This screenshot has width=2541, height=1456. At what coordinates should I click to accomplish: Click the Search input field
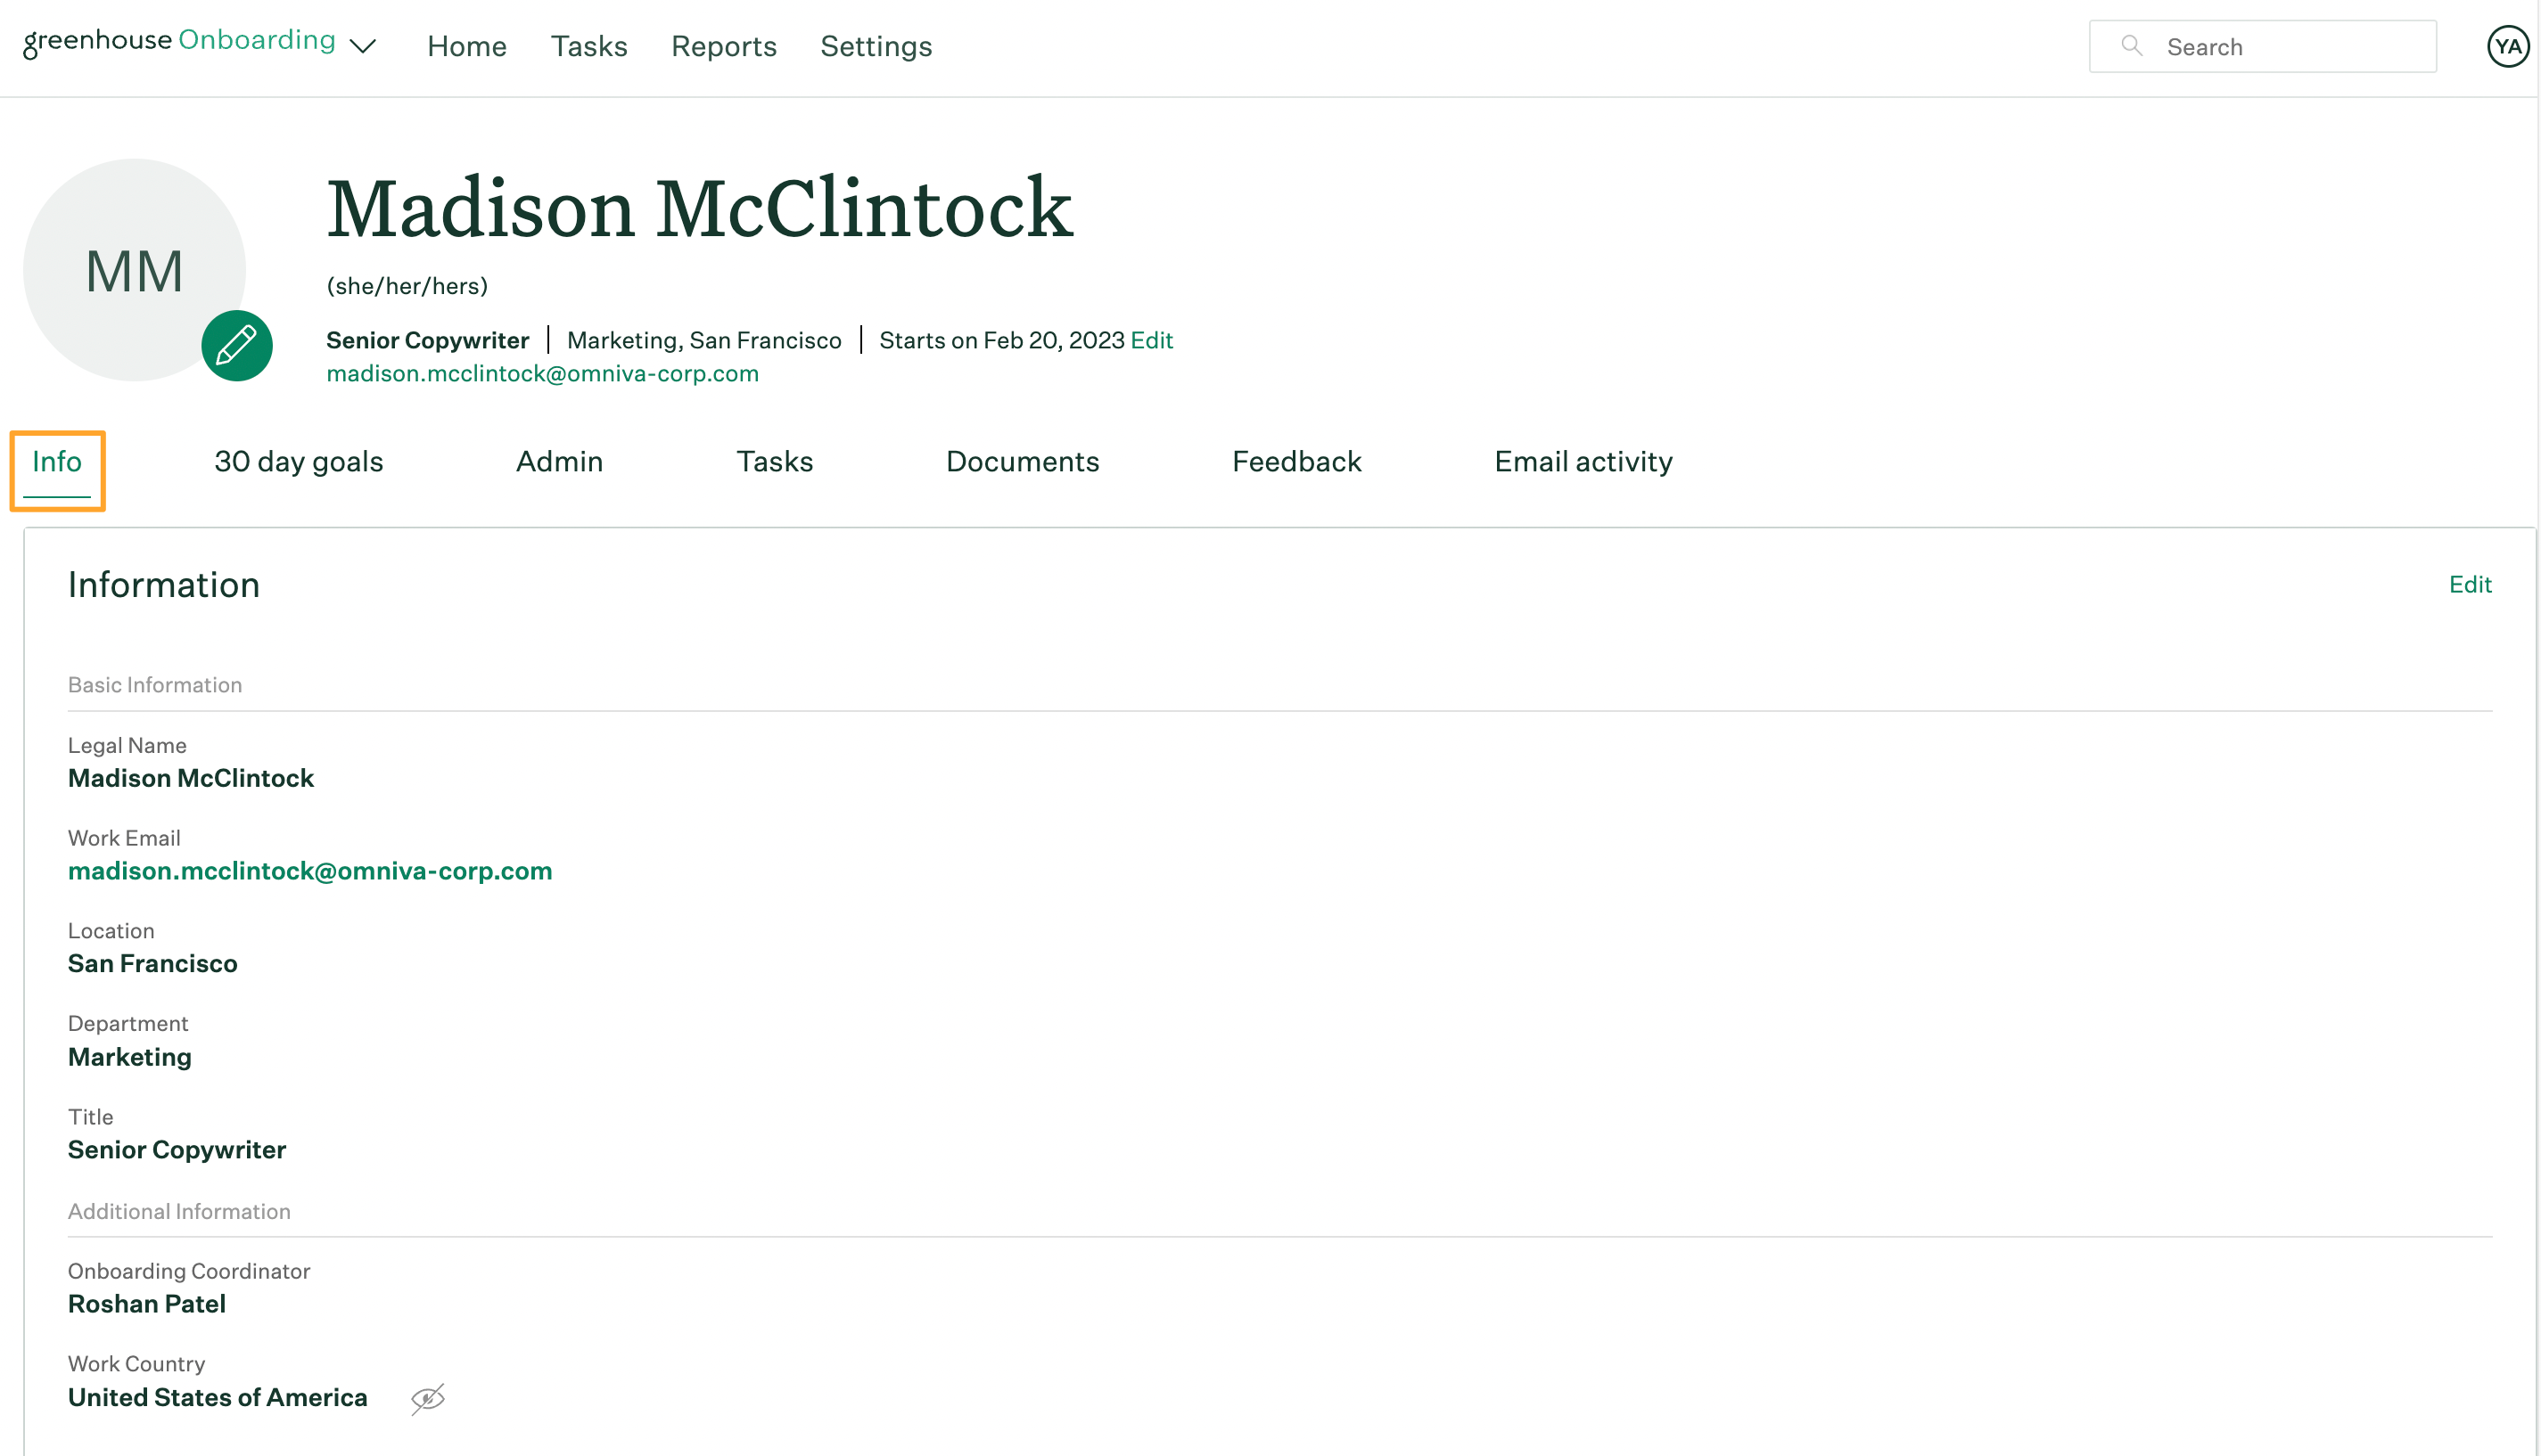pyautogui.click(x=2264, y=47)
